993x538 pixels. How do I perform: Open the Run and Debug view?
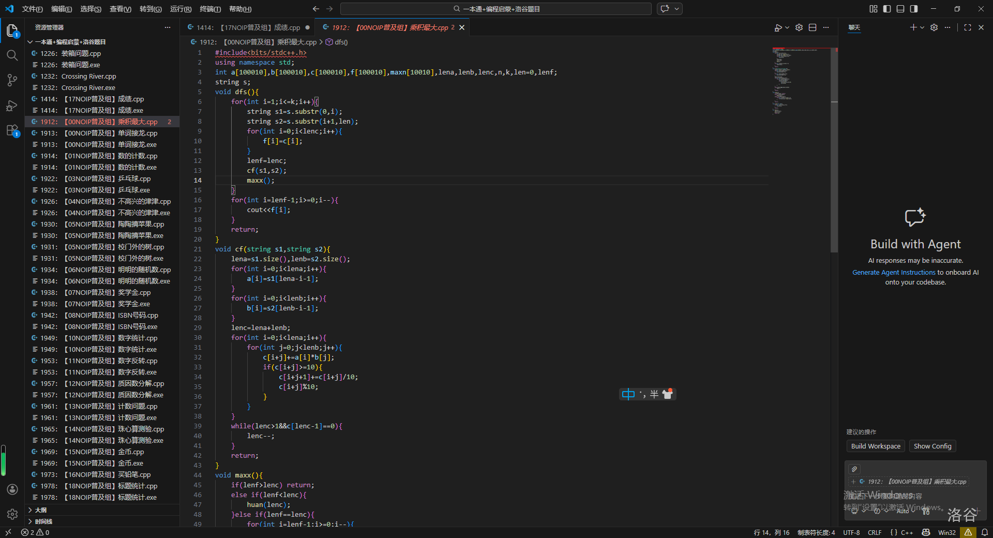point(12,106)
